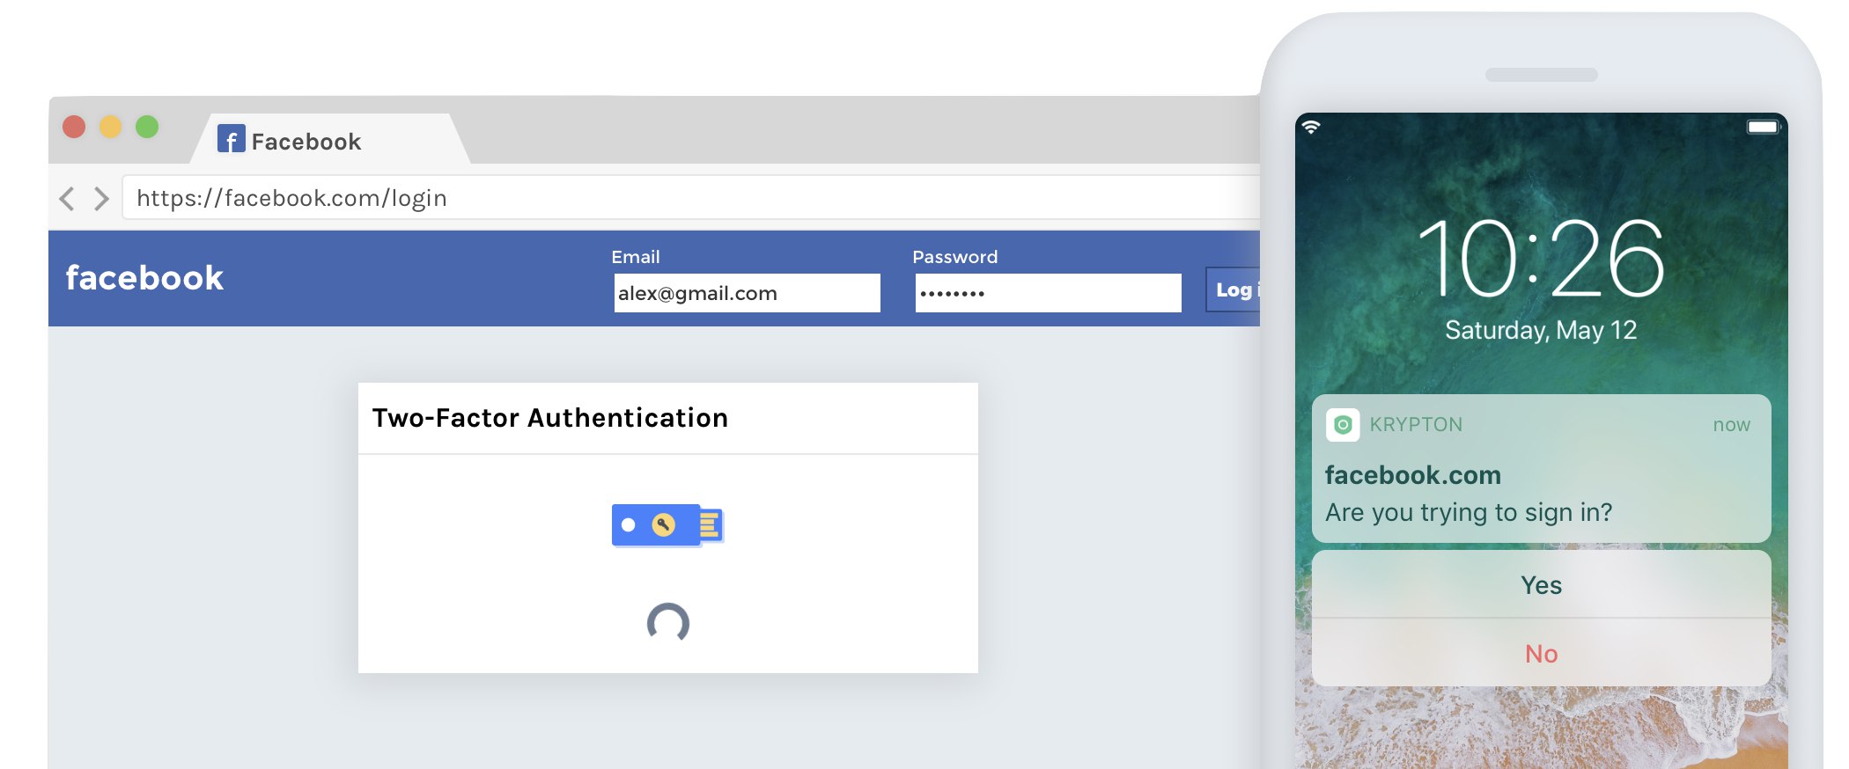Tap the Krypton facebook.com notification

click(1541, 468)
